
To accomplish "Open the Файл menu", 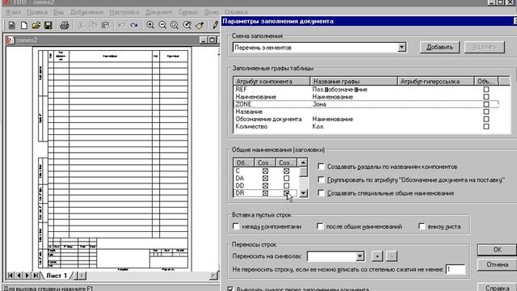I will coord(13,12).
